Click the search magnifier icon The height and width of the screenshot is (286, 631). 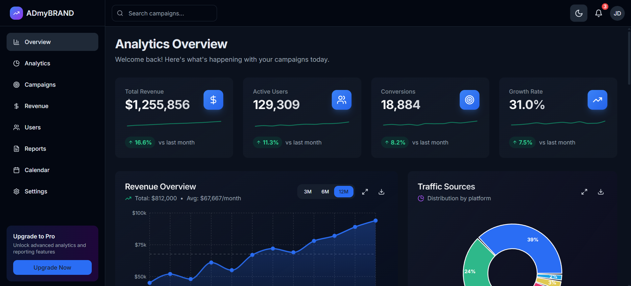120,13
